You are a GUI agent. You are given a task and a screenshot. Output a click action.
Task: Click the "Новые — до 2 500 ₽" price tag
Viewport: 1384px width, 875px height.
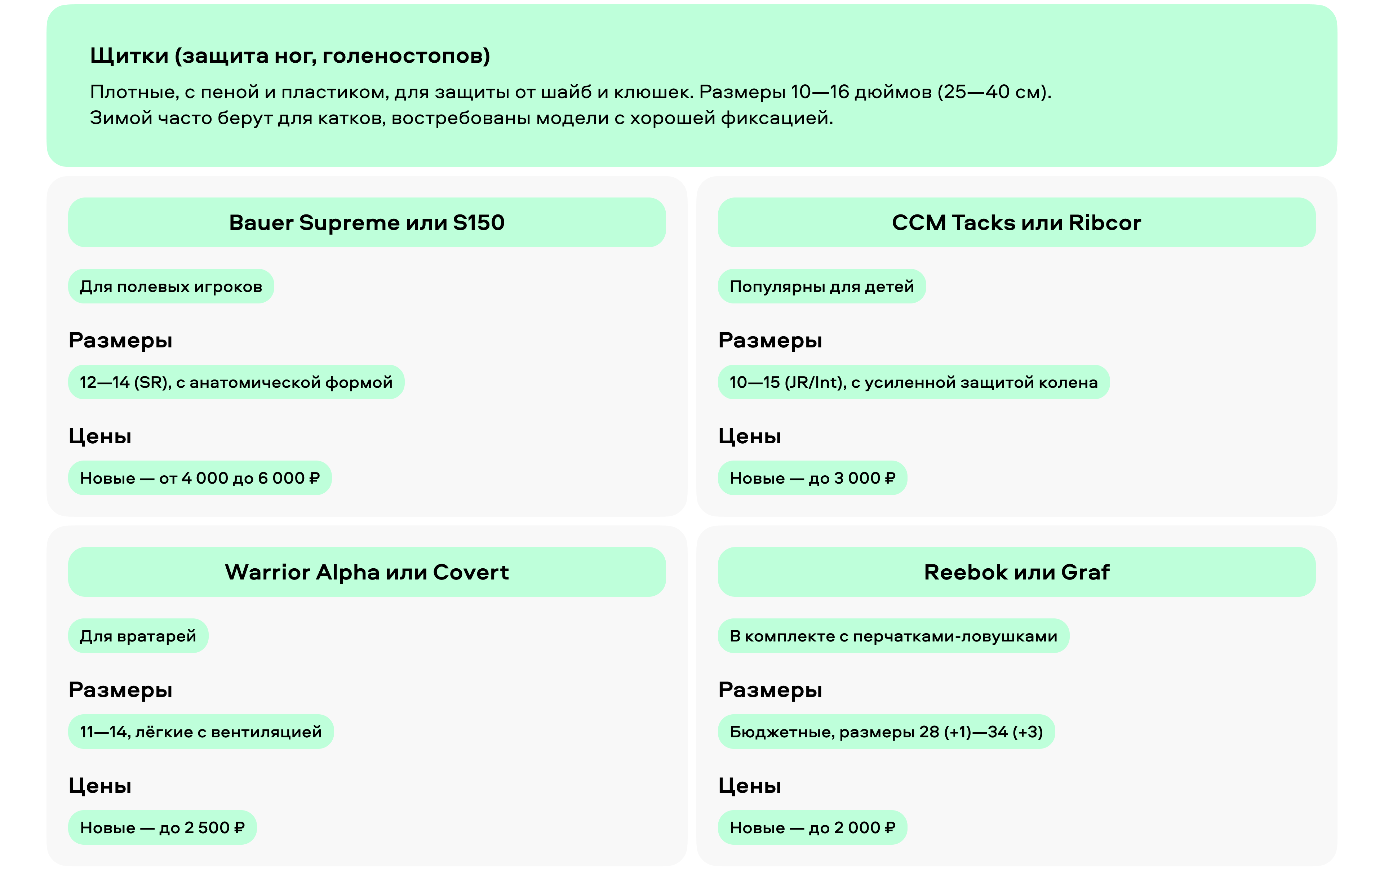coord(162,828)
